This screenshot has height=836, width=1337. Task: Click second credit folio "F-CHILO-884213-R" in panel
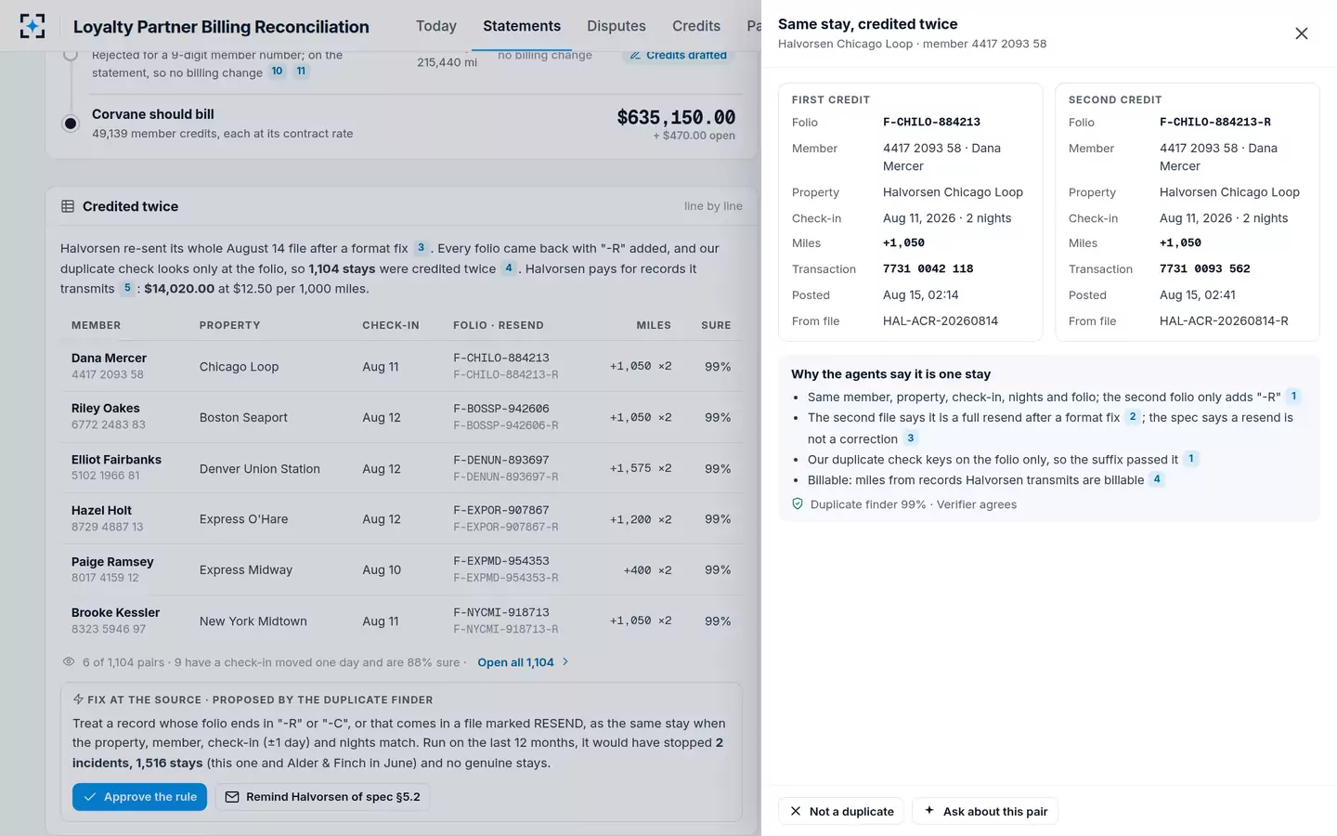1215,122
